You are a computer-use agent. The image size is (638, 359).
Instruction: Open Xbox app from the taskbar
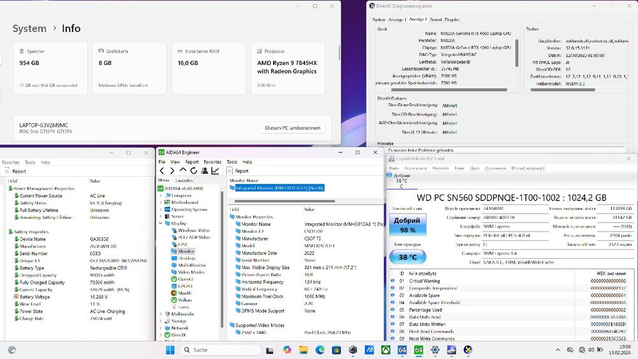[x=386, y=350]
